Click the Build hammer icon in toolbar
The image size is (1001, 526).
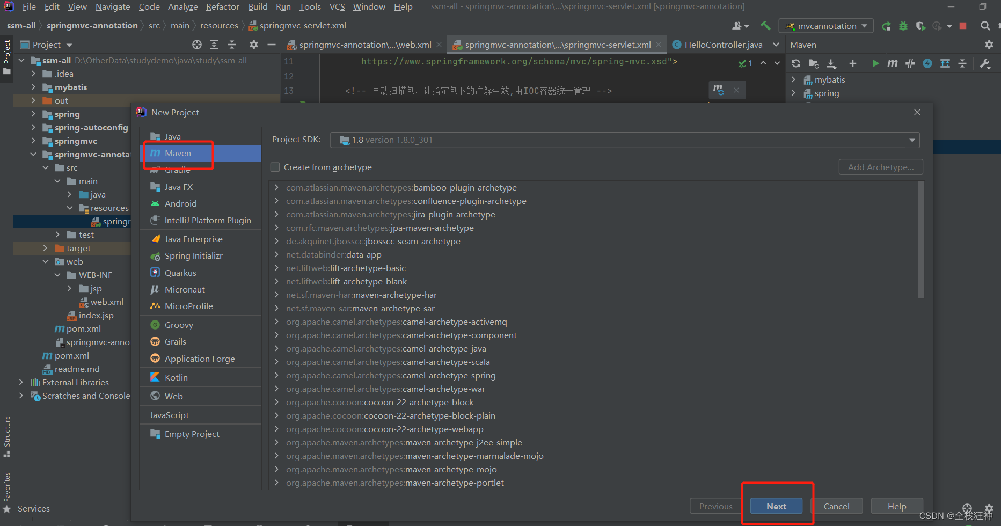click(x=765, y=26)
